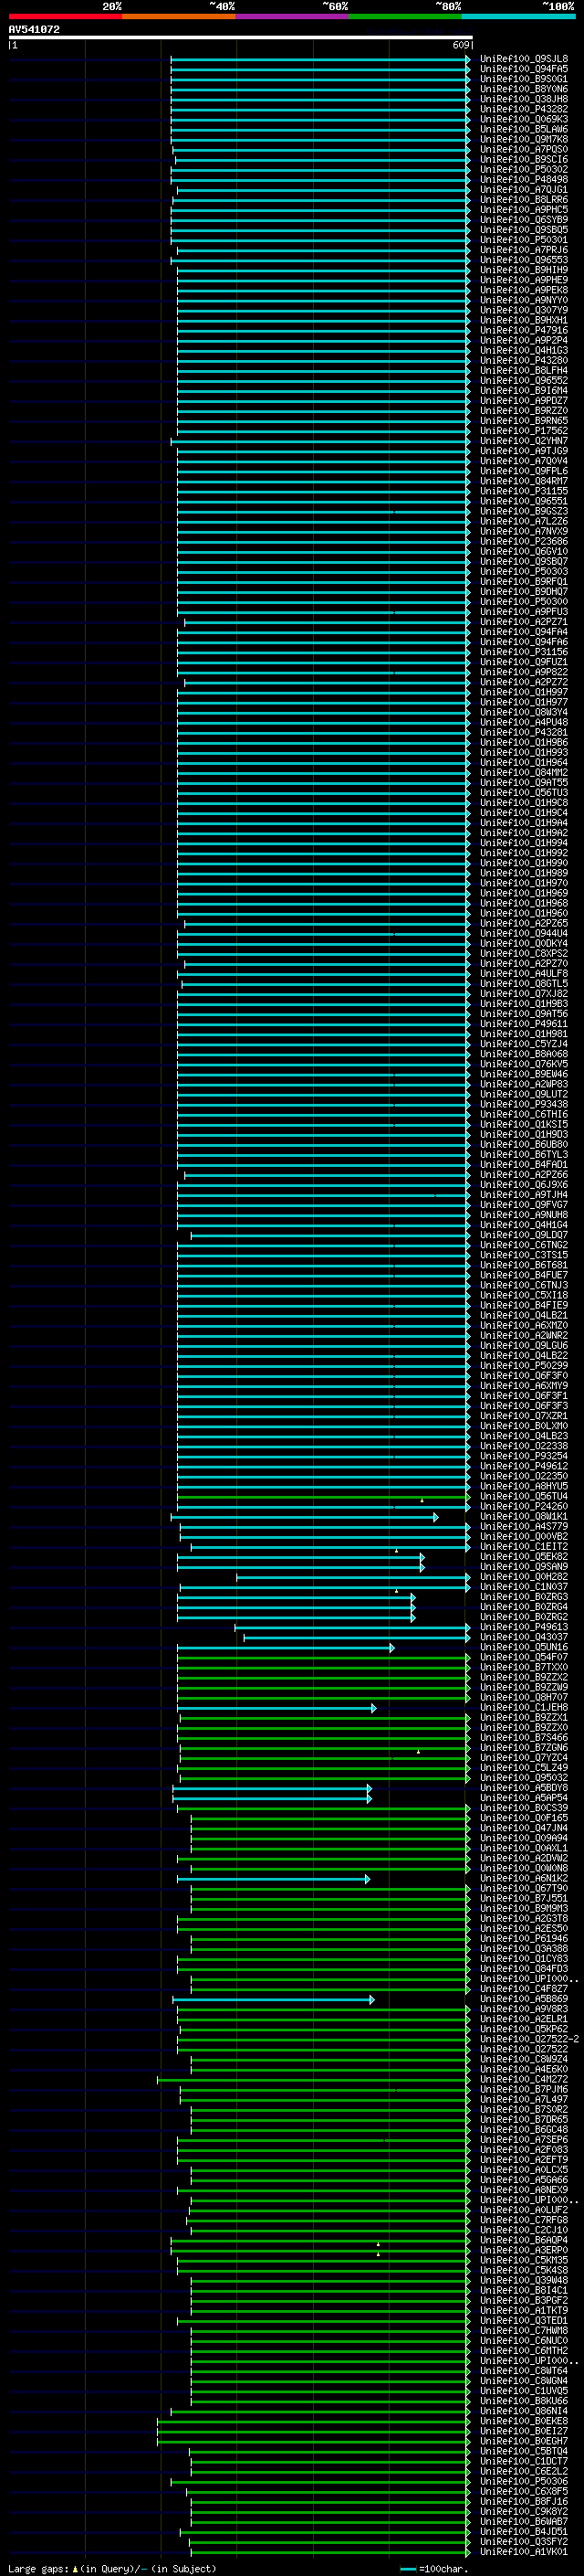Click arrowhead of UniRef100_Q9SAN9 alignment bar
The height and width of the screenshot is (2576, 584).
coord(422,1567)
